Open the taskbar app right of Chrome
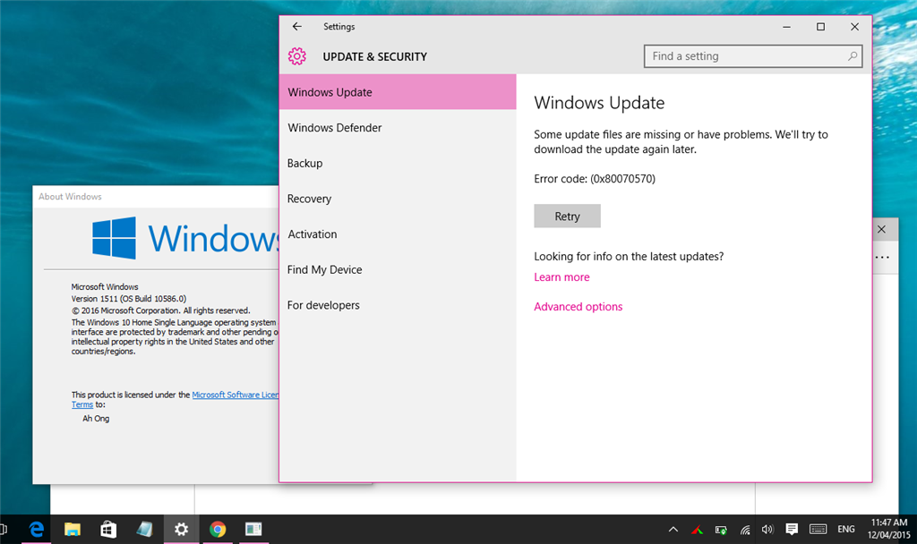 [253, 530]
